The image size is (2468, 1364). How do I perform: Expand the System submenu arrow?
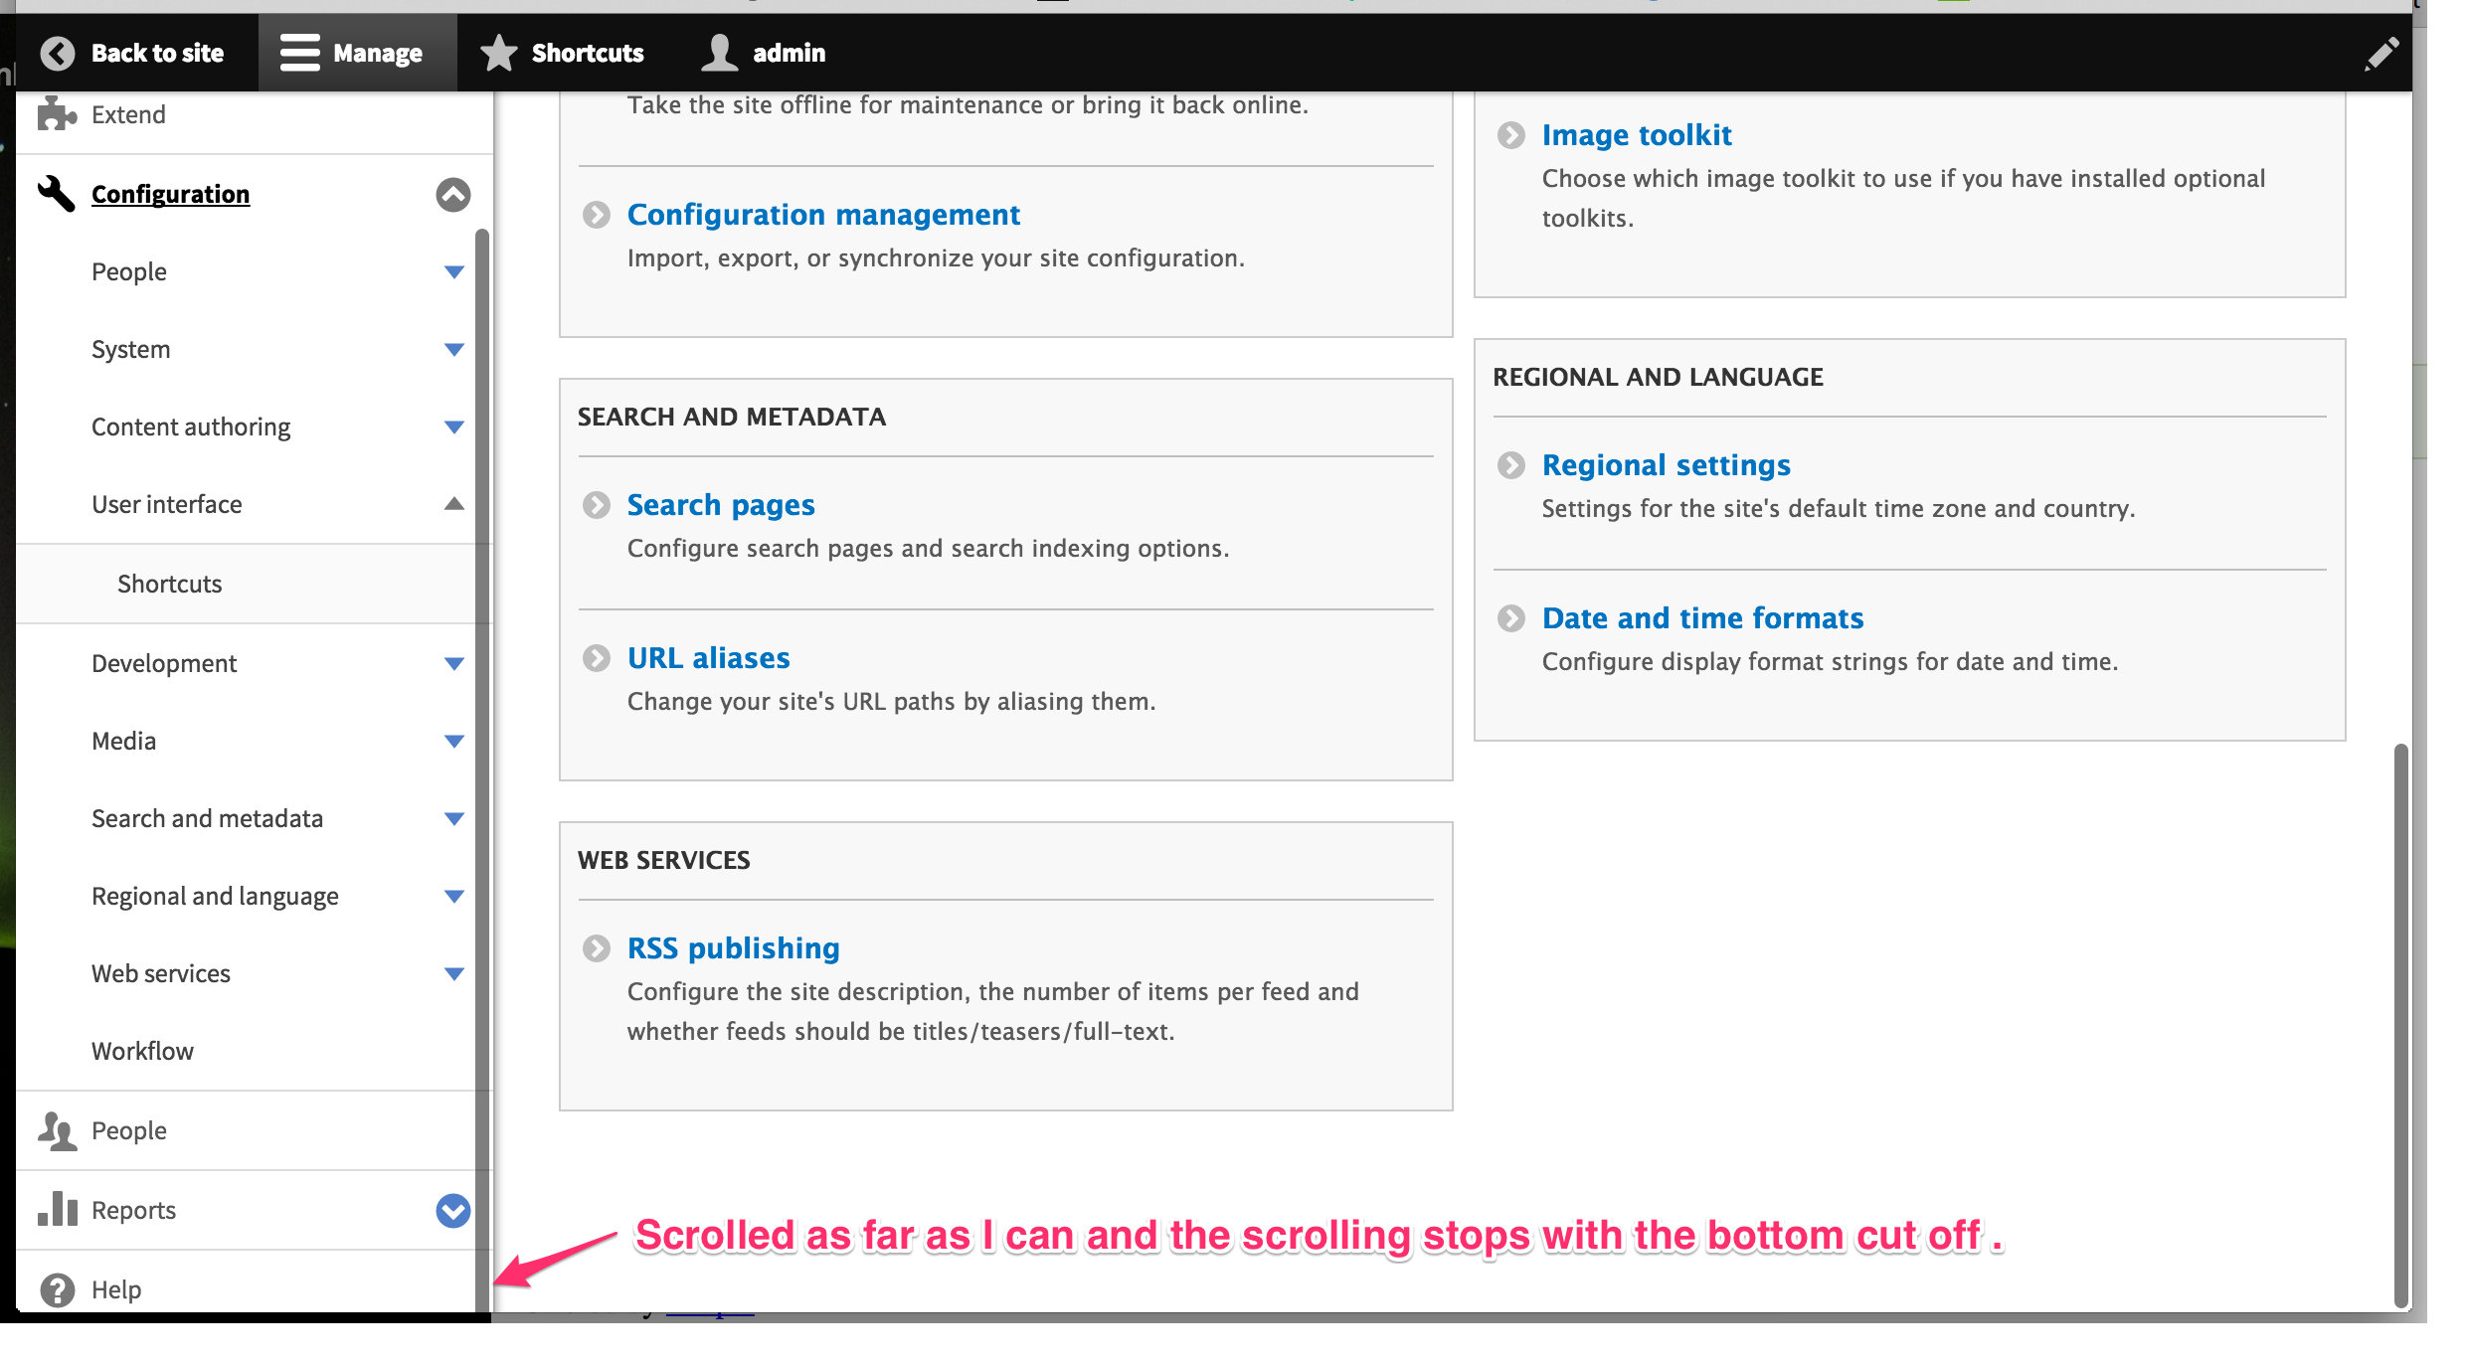coord(453,349)
